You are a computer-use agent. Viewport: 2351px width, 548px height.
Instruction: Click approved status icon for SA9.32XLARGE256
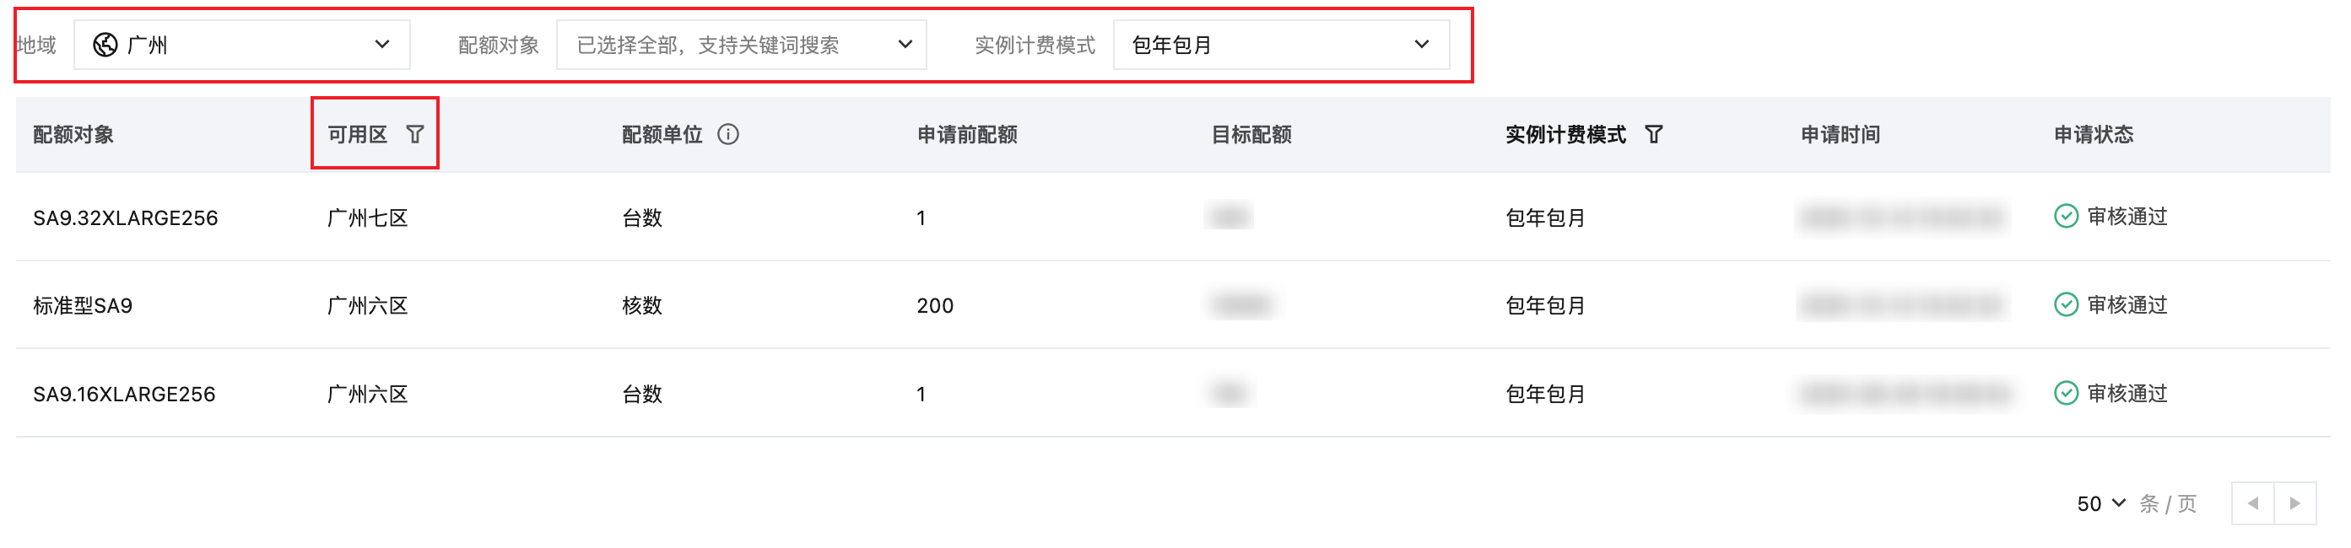(2065, 216)
